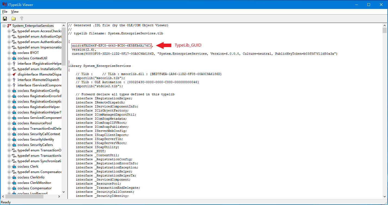Click the coclass icon beside ClerkMonitor
388x205 pixels.
click(14, 183)
